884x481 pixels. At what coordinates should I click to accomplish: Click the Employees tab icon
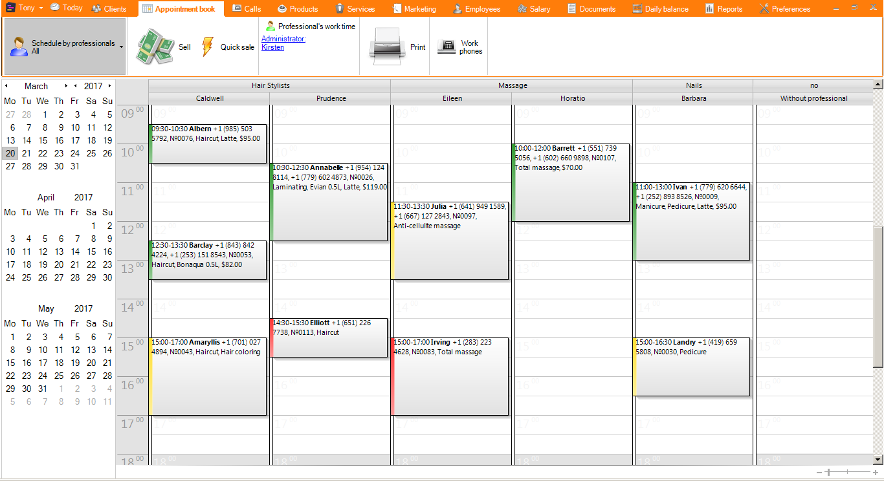458,8
